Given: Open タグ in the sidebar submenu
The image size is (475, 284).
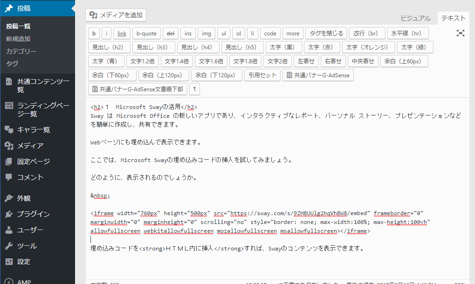Looking at the screenshot, I should point(12,64).
